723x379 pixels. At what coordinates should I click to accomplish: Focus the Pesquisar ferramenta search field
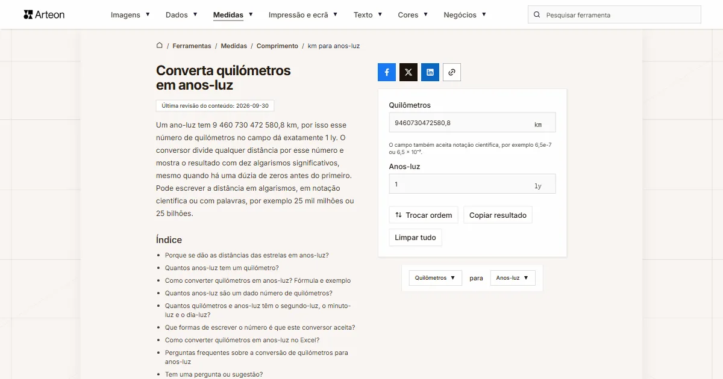[x=615, y=15]
